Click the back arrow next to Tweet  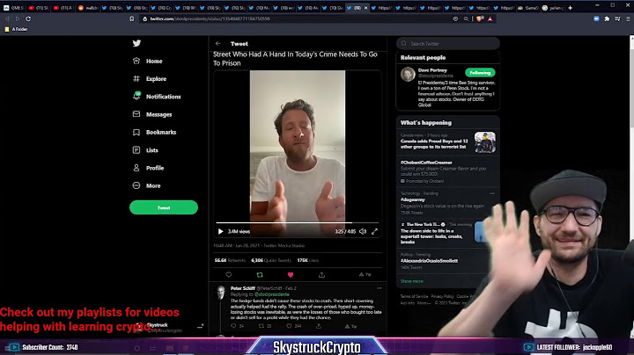click(218, 44)
